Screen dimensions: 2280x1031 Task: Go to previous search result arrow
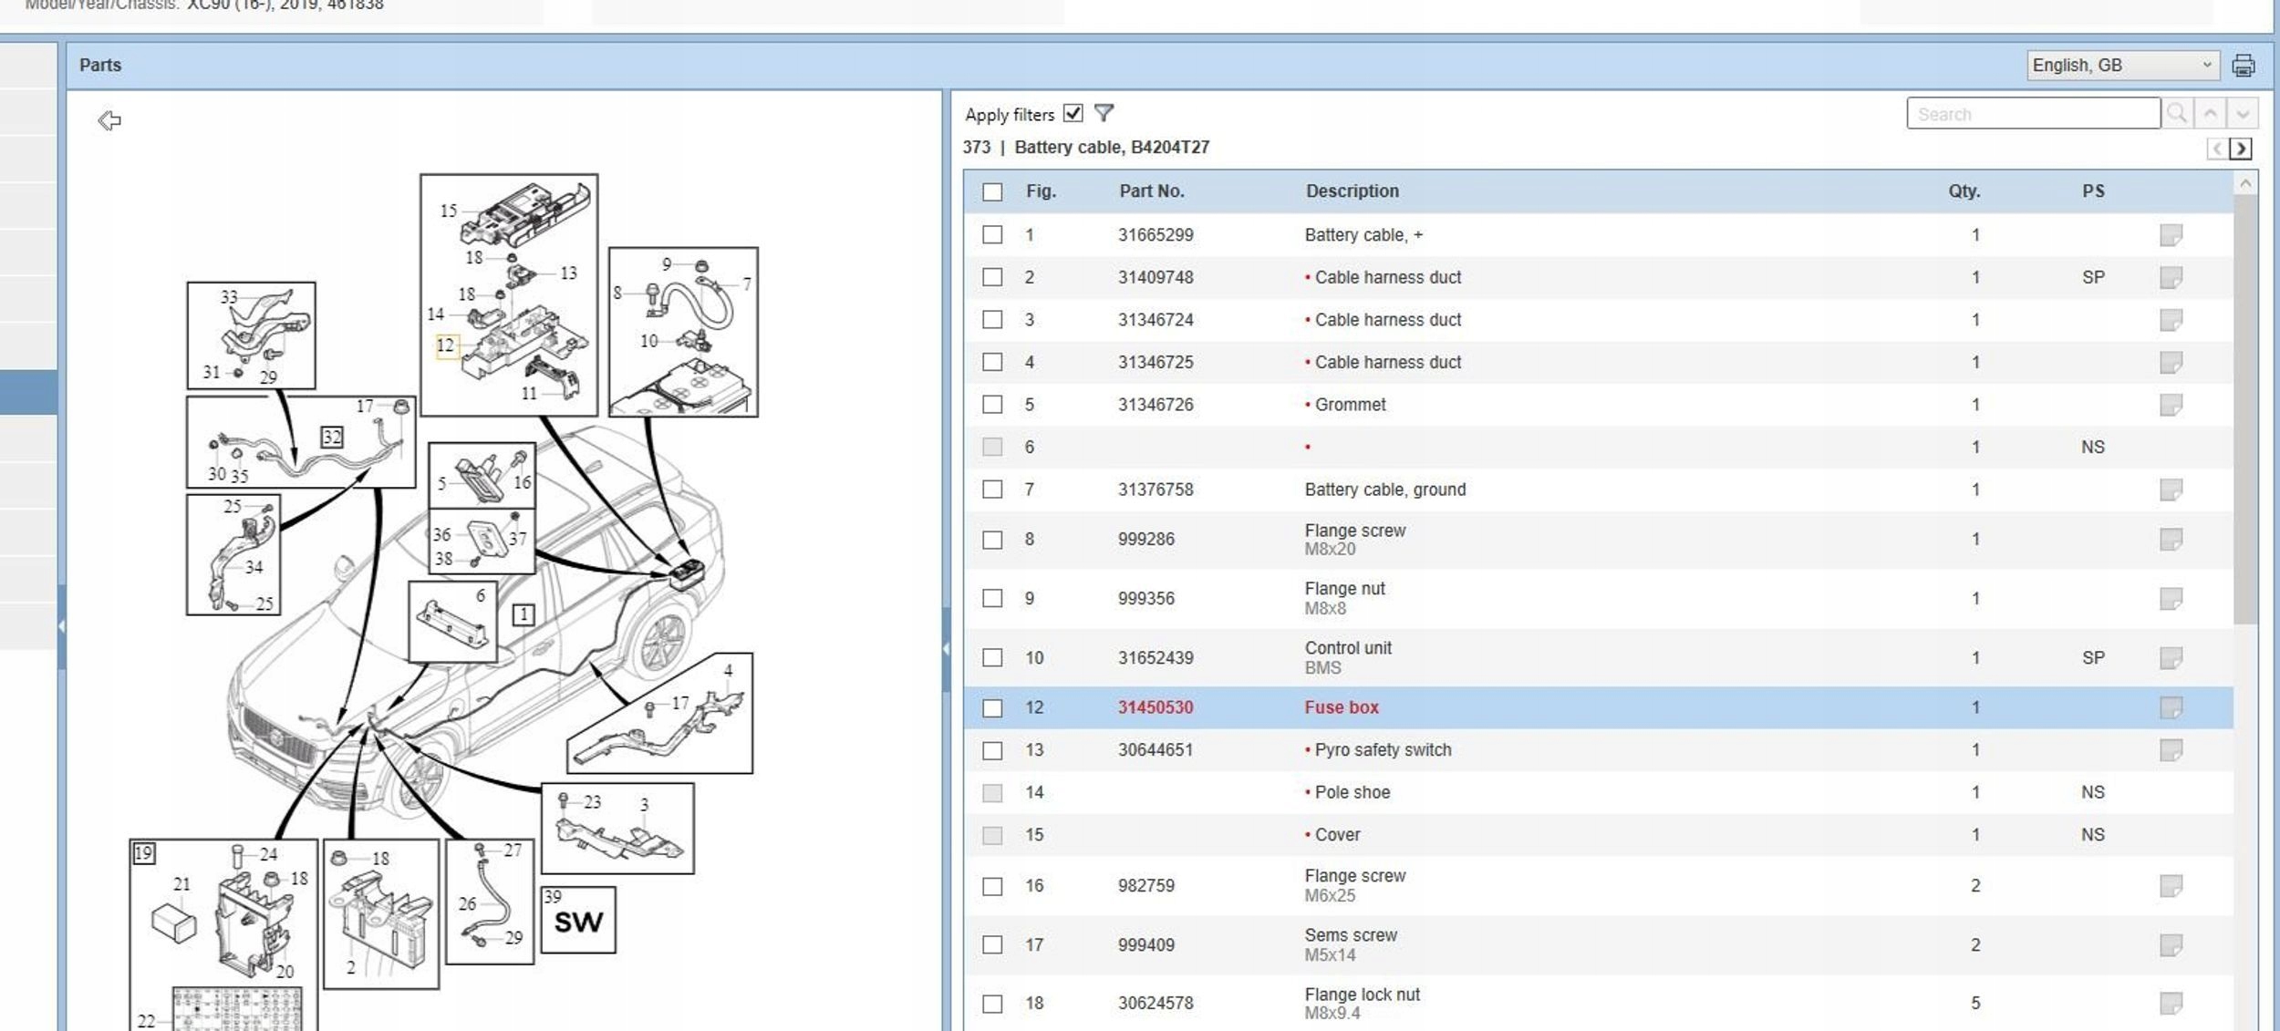pos(2210,113)
